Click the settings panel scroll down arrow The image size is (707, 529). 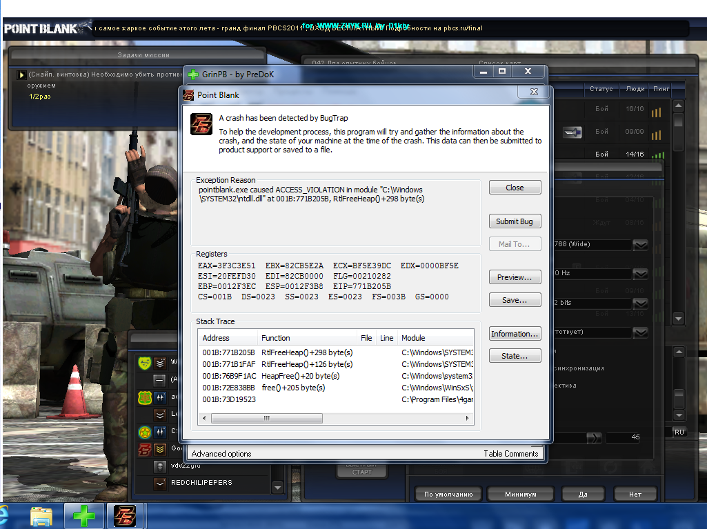[x=679, y=415]
